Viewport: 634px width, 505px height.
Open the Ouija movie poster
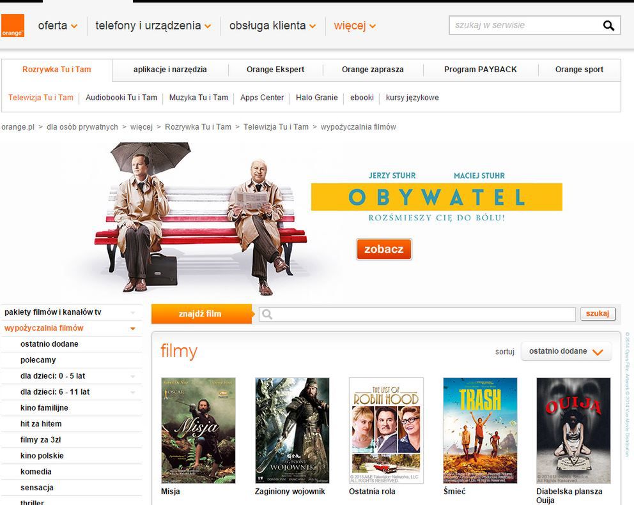click(573, 431)
